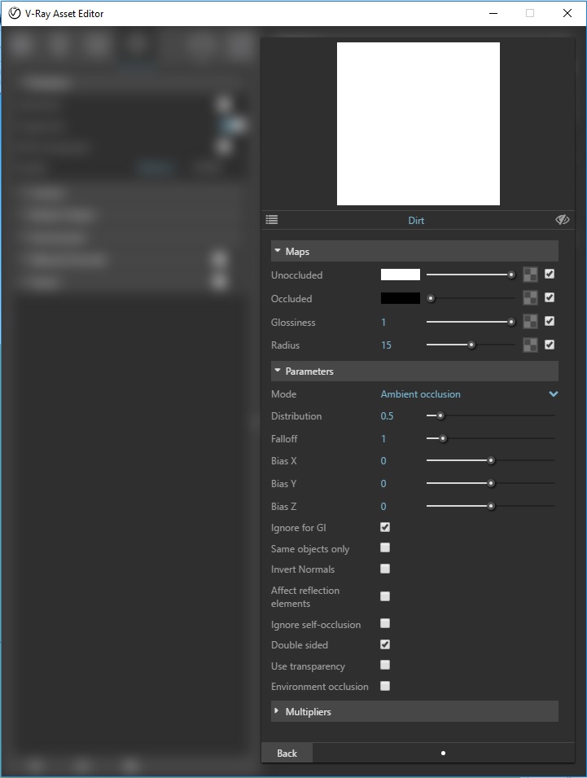Click the Distribution slider handle
The image size is (587, 778).
tap(440, 415)
